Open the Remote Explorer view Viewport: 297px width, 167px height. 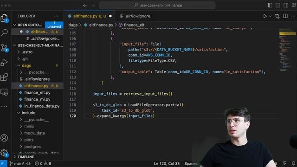pos(4,92)
